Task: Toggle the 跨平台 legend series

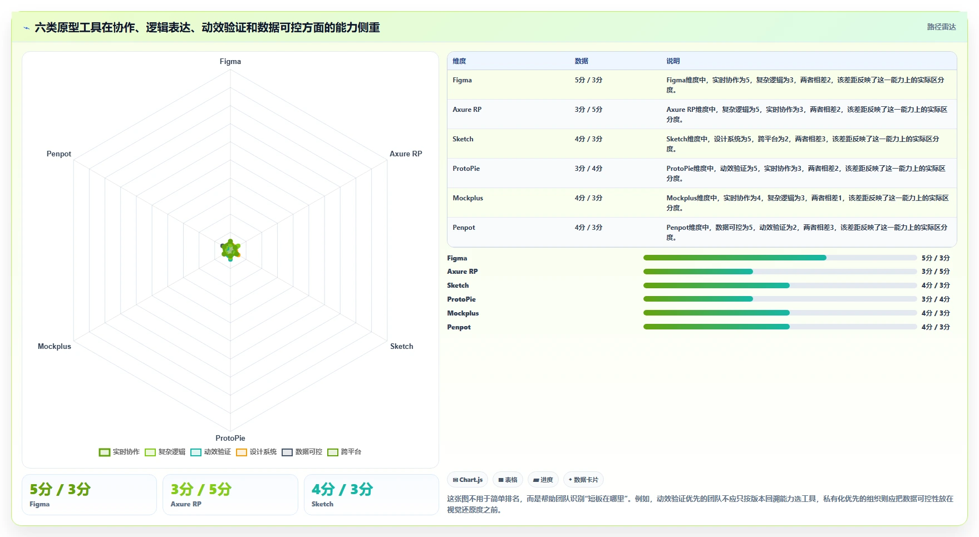Action: (344, 452)
